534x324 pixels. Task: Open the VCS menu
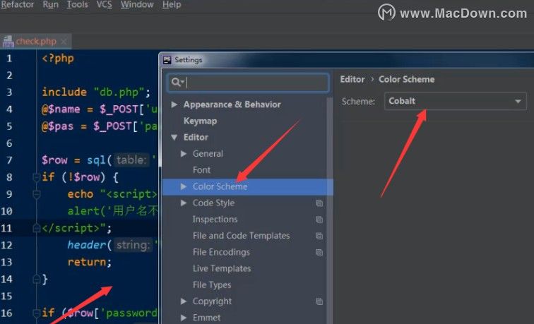[x=105, y=5]
